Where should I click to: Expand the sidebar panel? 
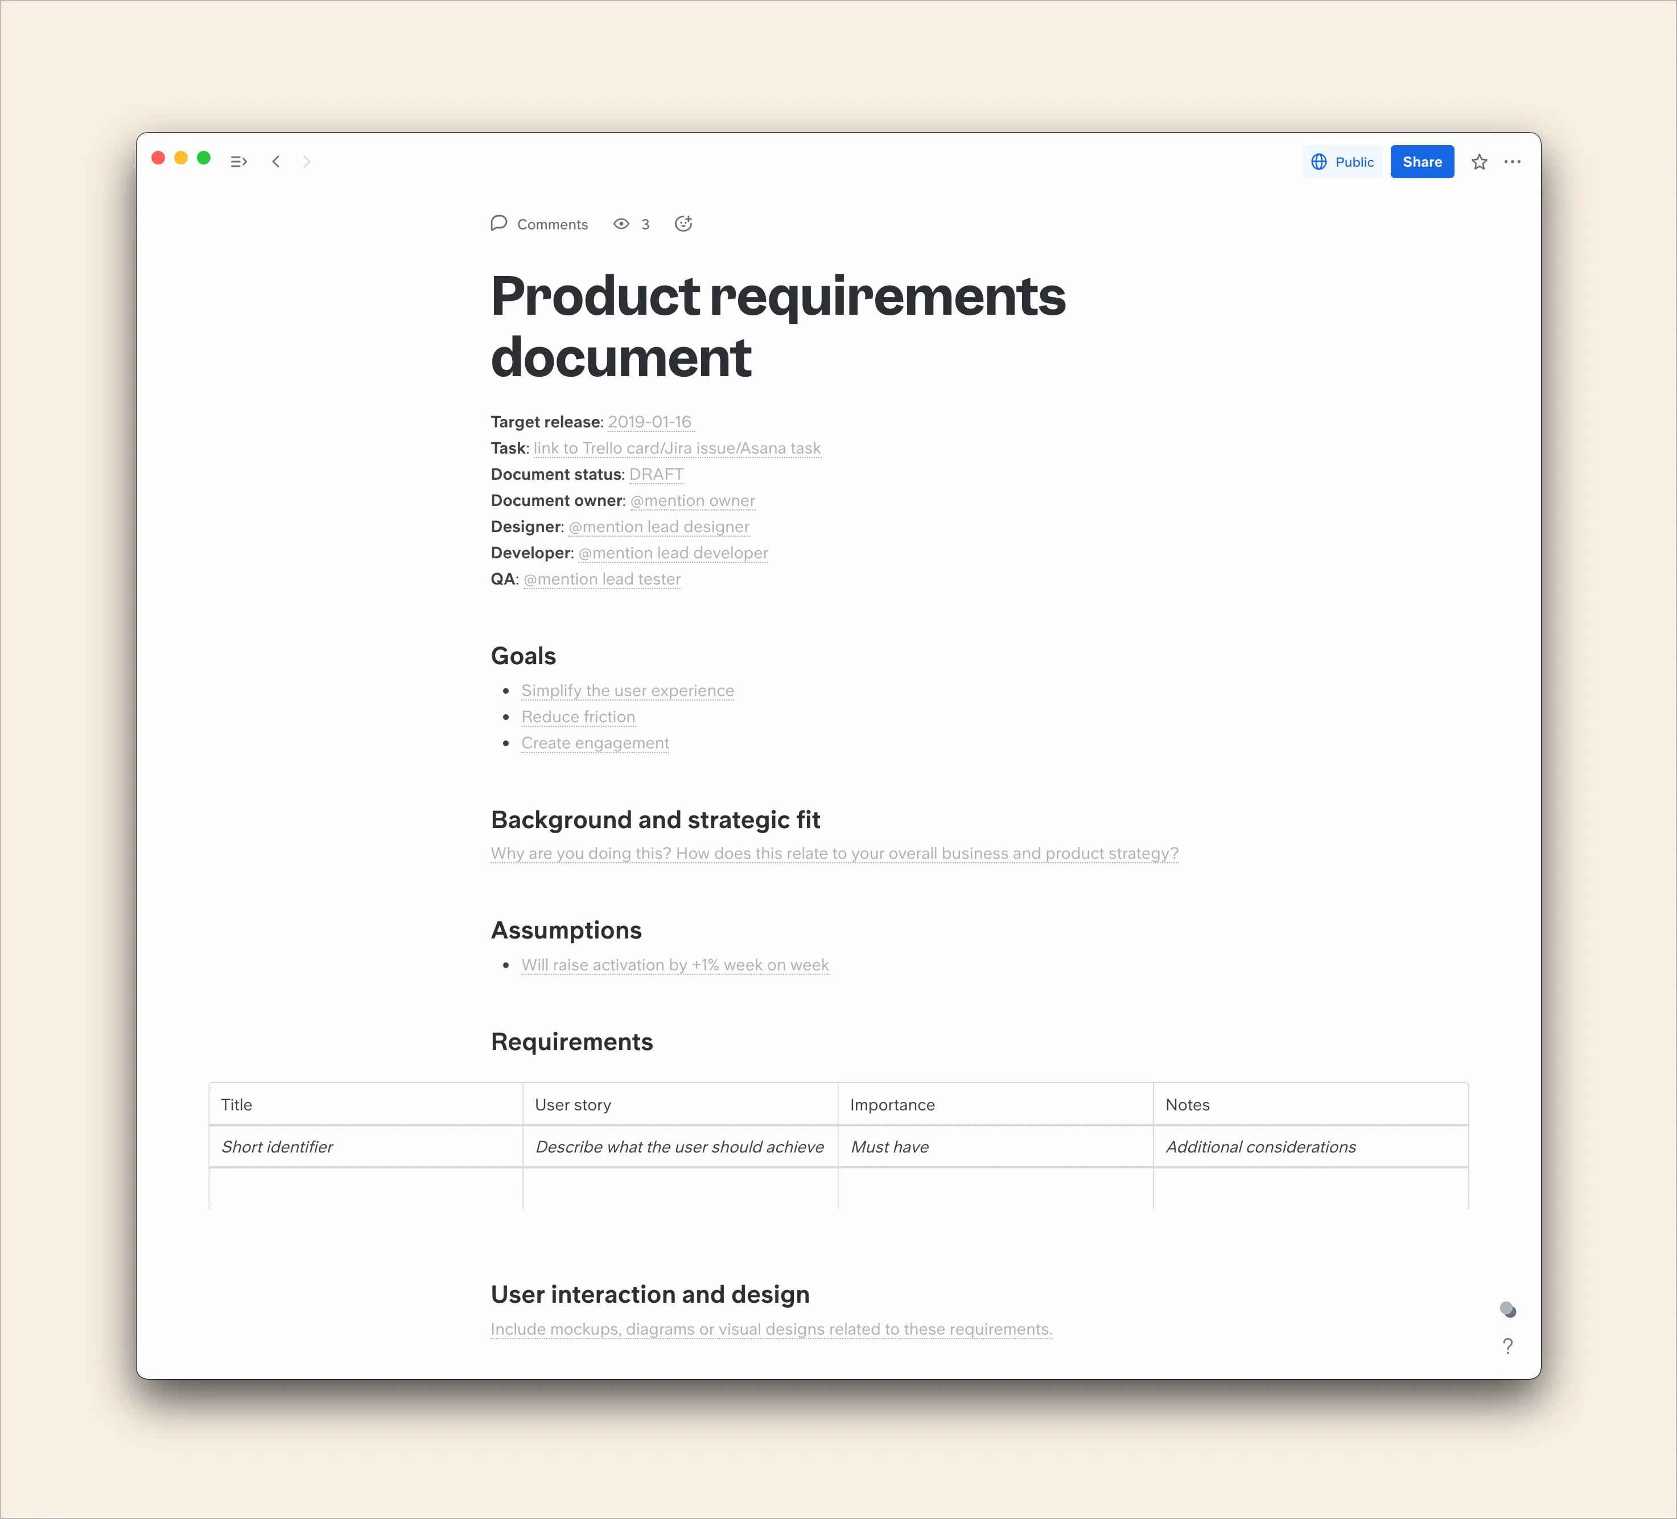237,160
